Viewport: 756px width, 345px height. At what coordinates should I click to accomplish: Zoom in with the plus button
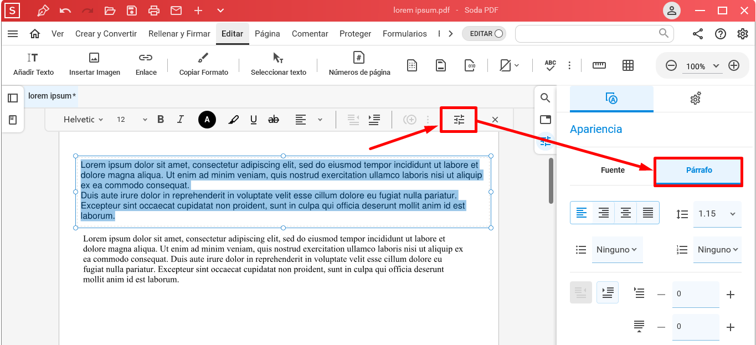point(734,66)
